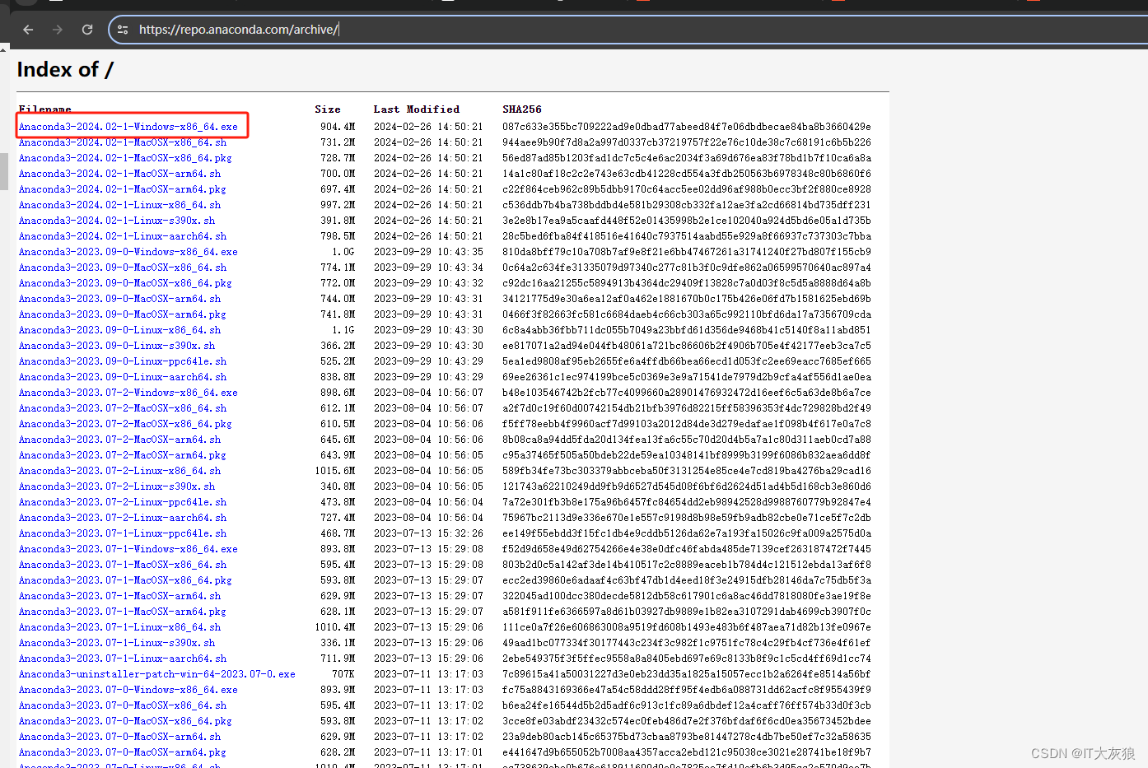The height and width of the screenshot is (768, 1148).
Task: Download Anaconda3-2023.09-0-Windows-x86_64.exe
Action: (x=128, y=252)
